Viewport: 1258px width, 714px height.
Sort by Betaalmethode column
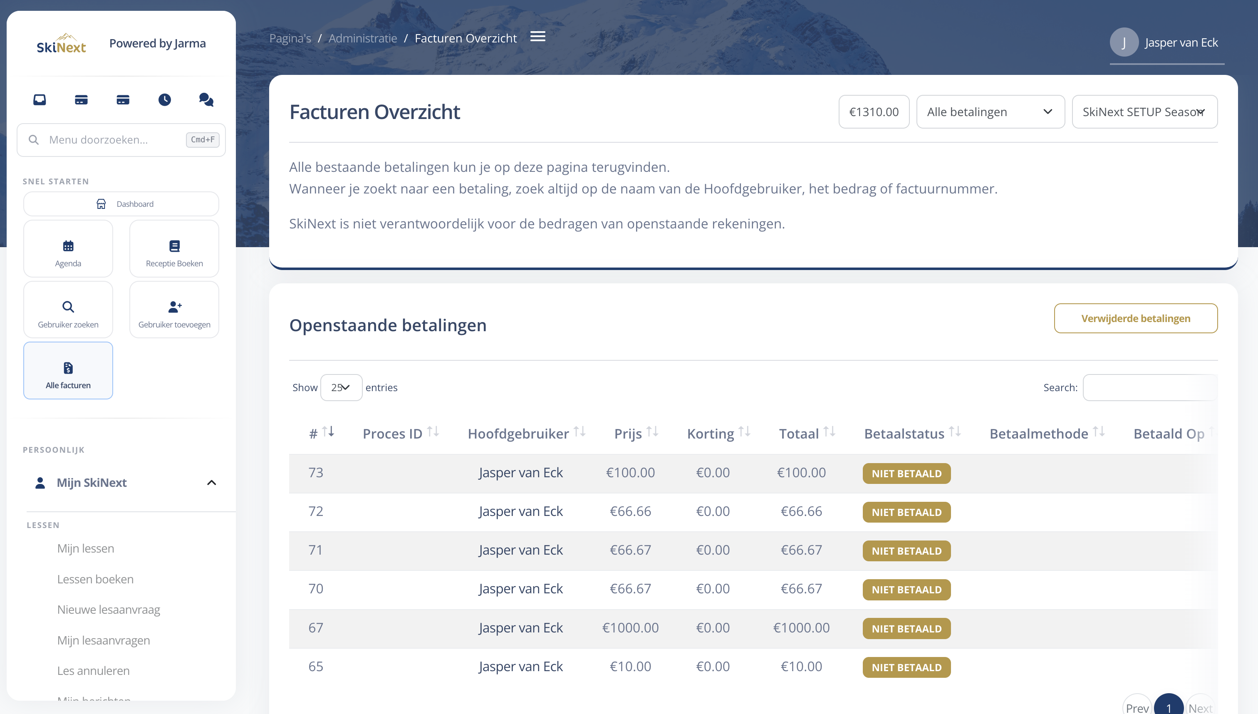1047,433
